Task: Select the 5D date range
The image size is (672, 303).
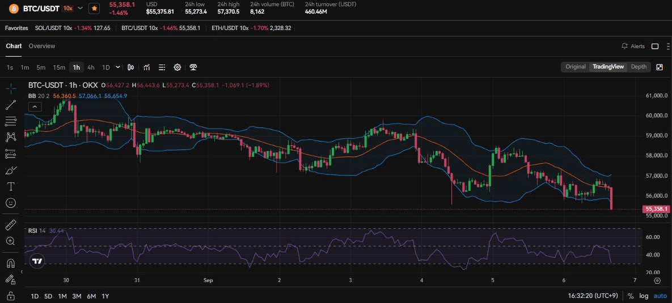Action: point(48,296)
